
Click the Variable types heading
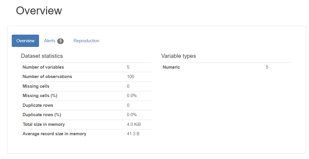pyautogui.click(x=178, y=56)
